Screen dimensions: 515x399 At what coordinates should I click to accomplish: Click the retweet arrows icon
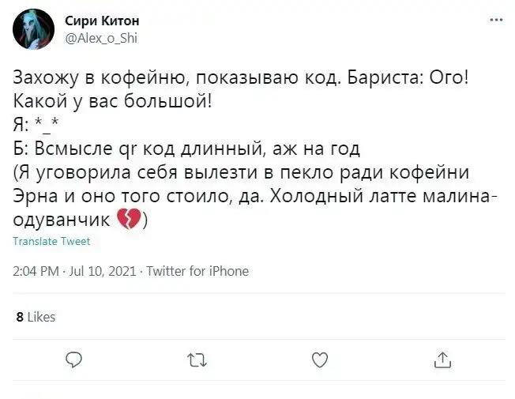194,360
